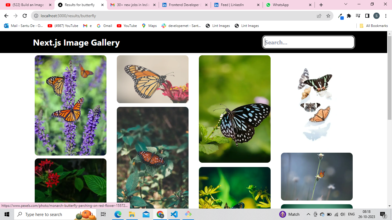The height and width of the screenshot is (220, 392).
Task: Open the tab search chevron
Action: click(346, 5)
